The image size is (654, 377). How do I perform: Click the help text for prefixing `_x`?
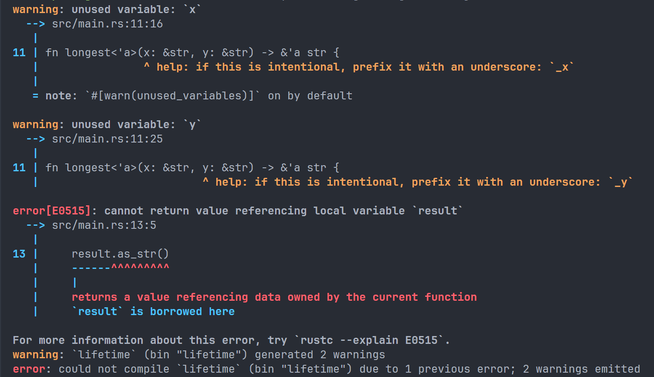pyautogui.click(x=349, y=67)
